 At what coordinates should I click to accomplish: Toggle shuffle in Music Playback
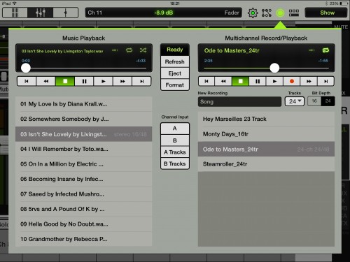143,50
